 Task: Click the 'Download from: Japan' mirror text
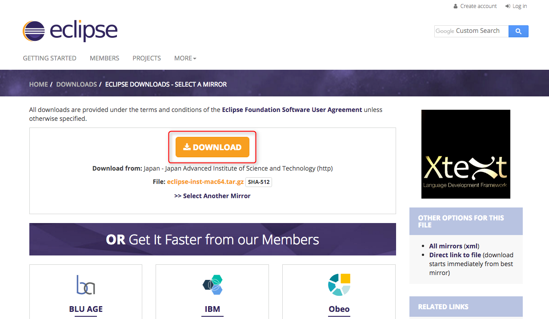point(212,168)
